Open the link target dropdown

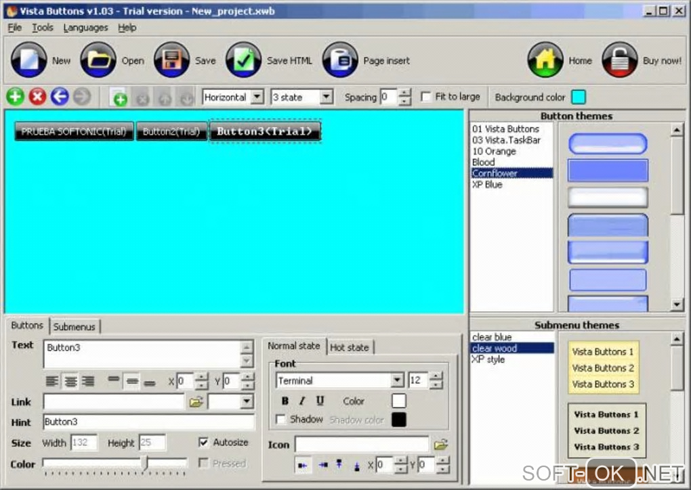[x=247, y=401]
